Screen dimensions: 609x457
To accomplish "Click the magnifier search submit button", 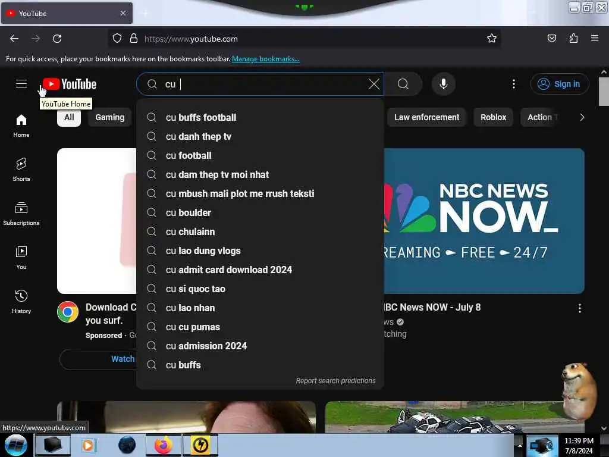I will (403, 84).
